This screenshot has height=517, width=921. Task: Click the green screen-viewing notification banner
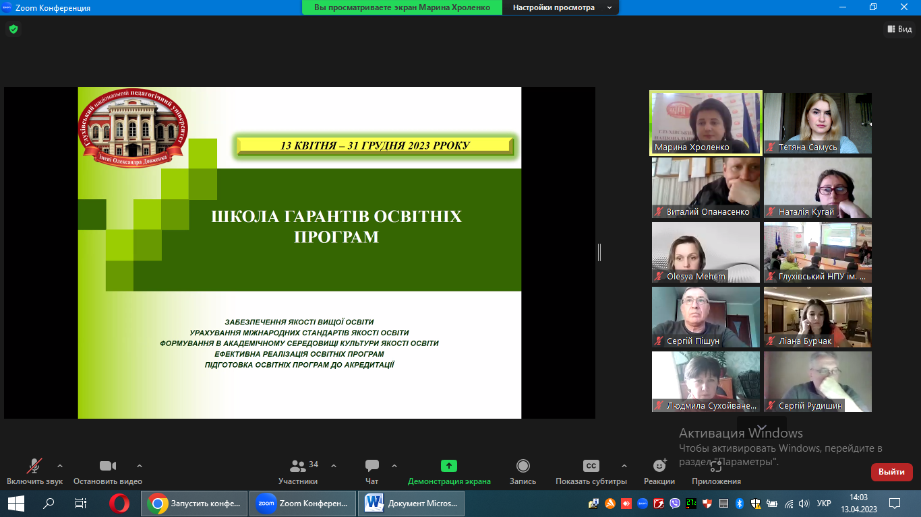pos(402,7)
